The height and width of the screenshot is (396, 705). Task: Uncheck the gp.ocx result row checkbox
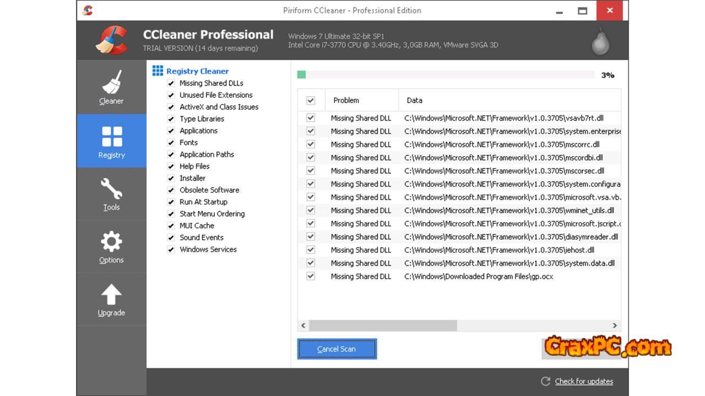(311, 277)
